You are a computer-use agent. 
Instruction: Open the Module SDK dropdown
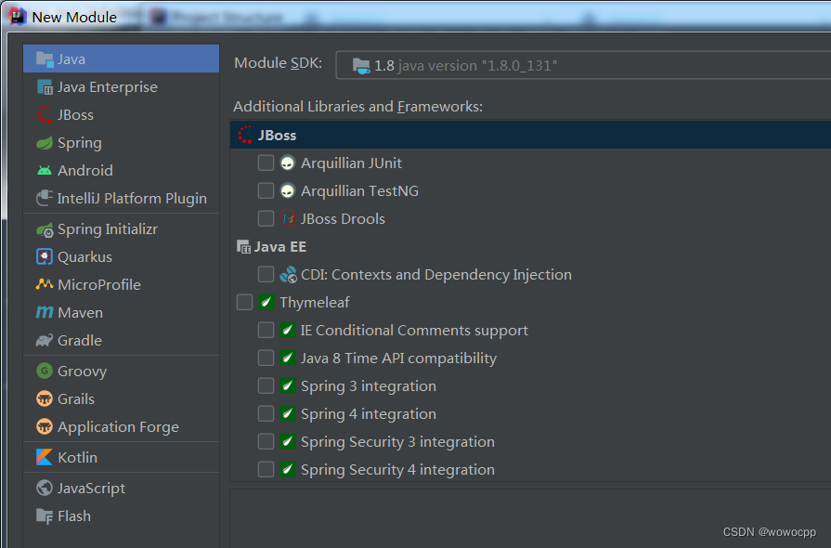(x=583, y=65)
